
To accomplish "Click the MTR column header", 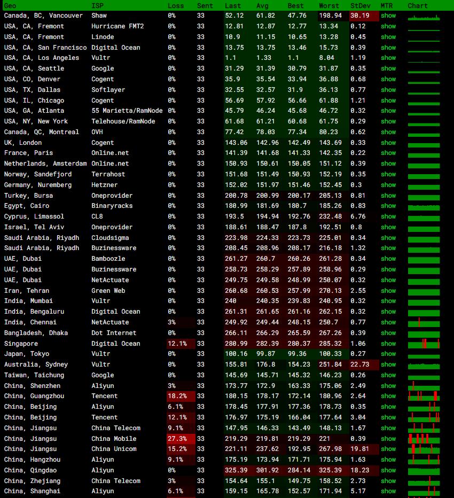I will coord(387,6).
